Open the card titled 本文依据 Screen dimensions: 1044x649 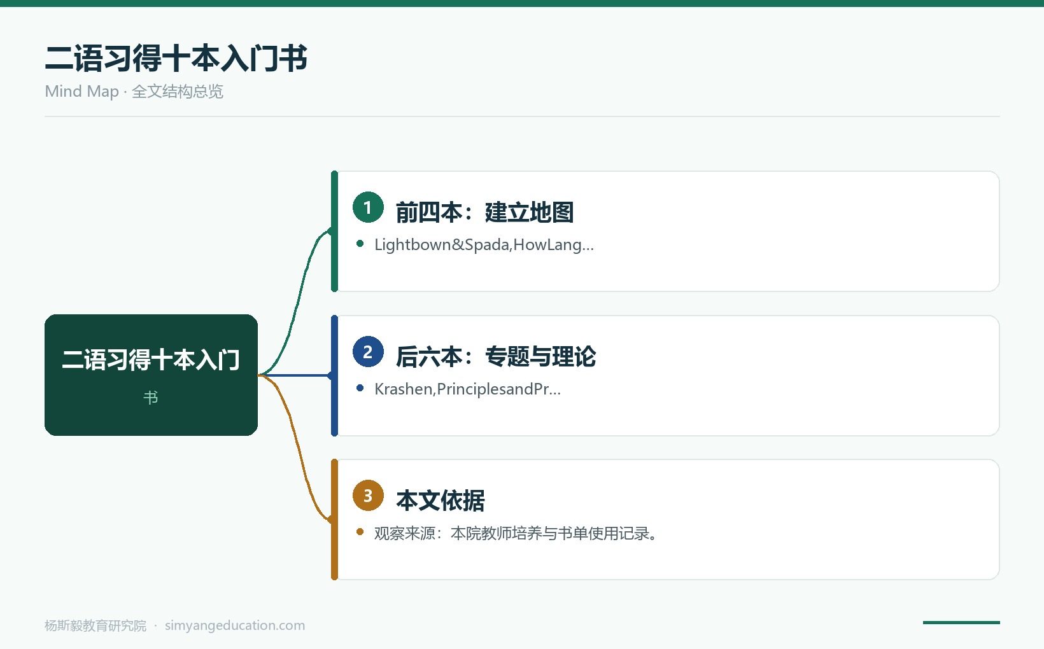click(x=665, y=519)
